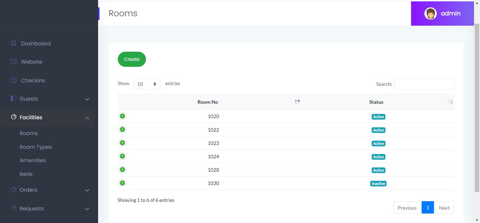
Task: Expand details for room 1022
Action: pyautogui.click(x=122, y=129)
